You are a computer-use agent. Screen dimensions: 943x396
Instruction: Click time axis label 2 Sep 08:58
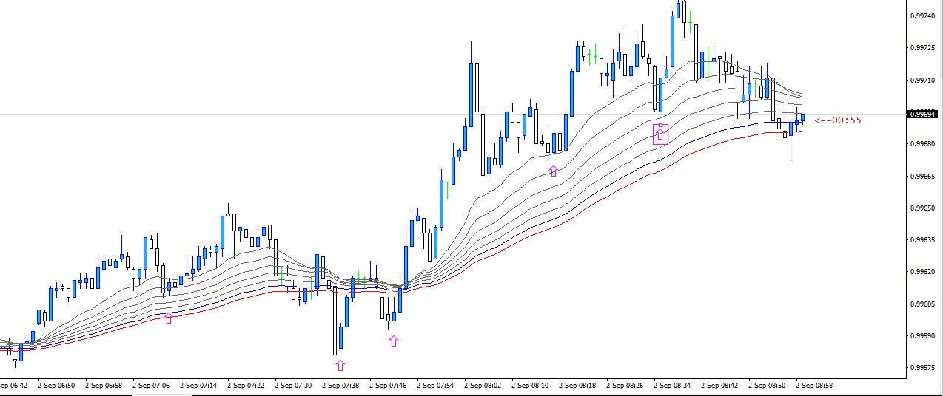pyautogui.click(x=814, y=386)
